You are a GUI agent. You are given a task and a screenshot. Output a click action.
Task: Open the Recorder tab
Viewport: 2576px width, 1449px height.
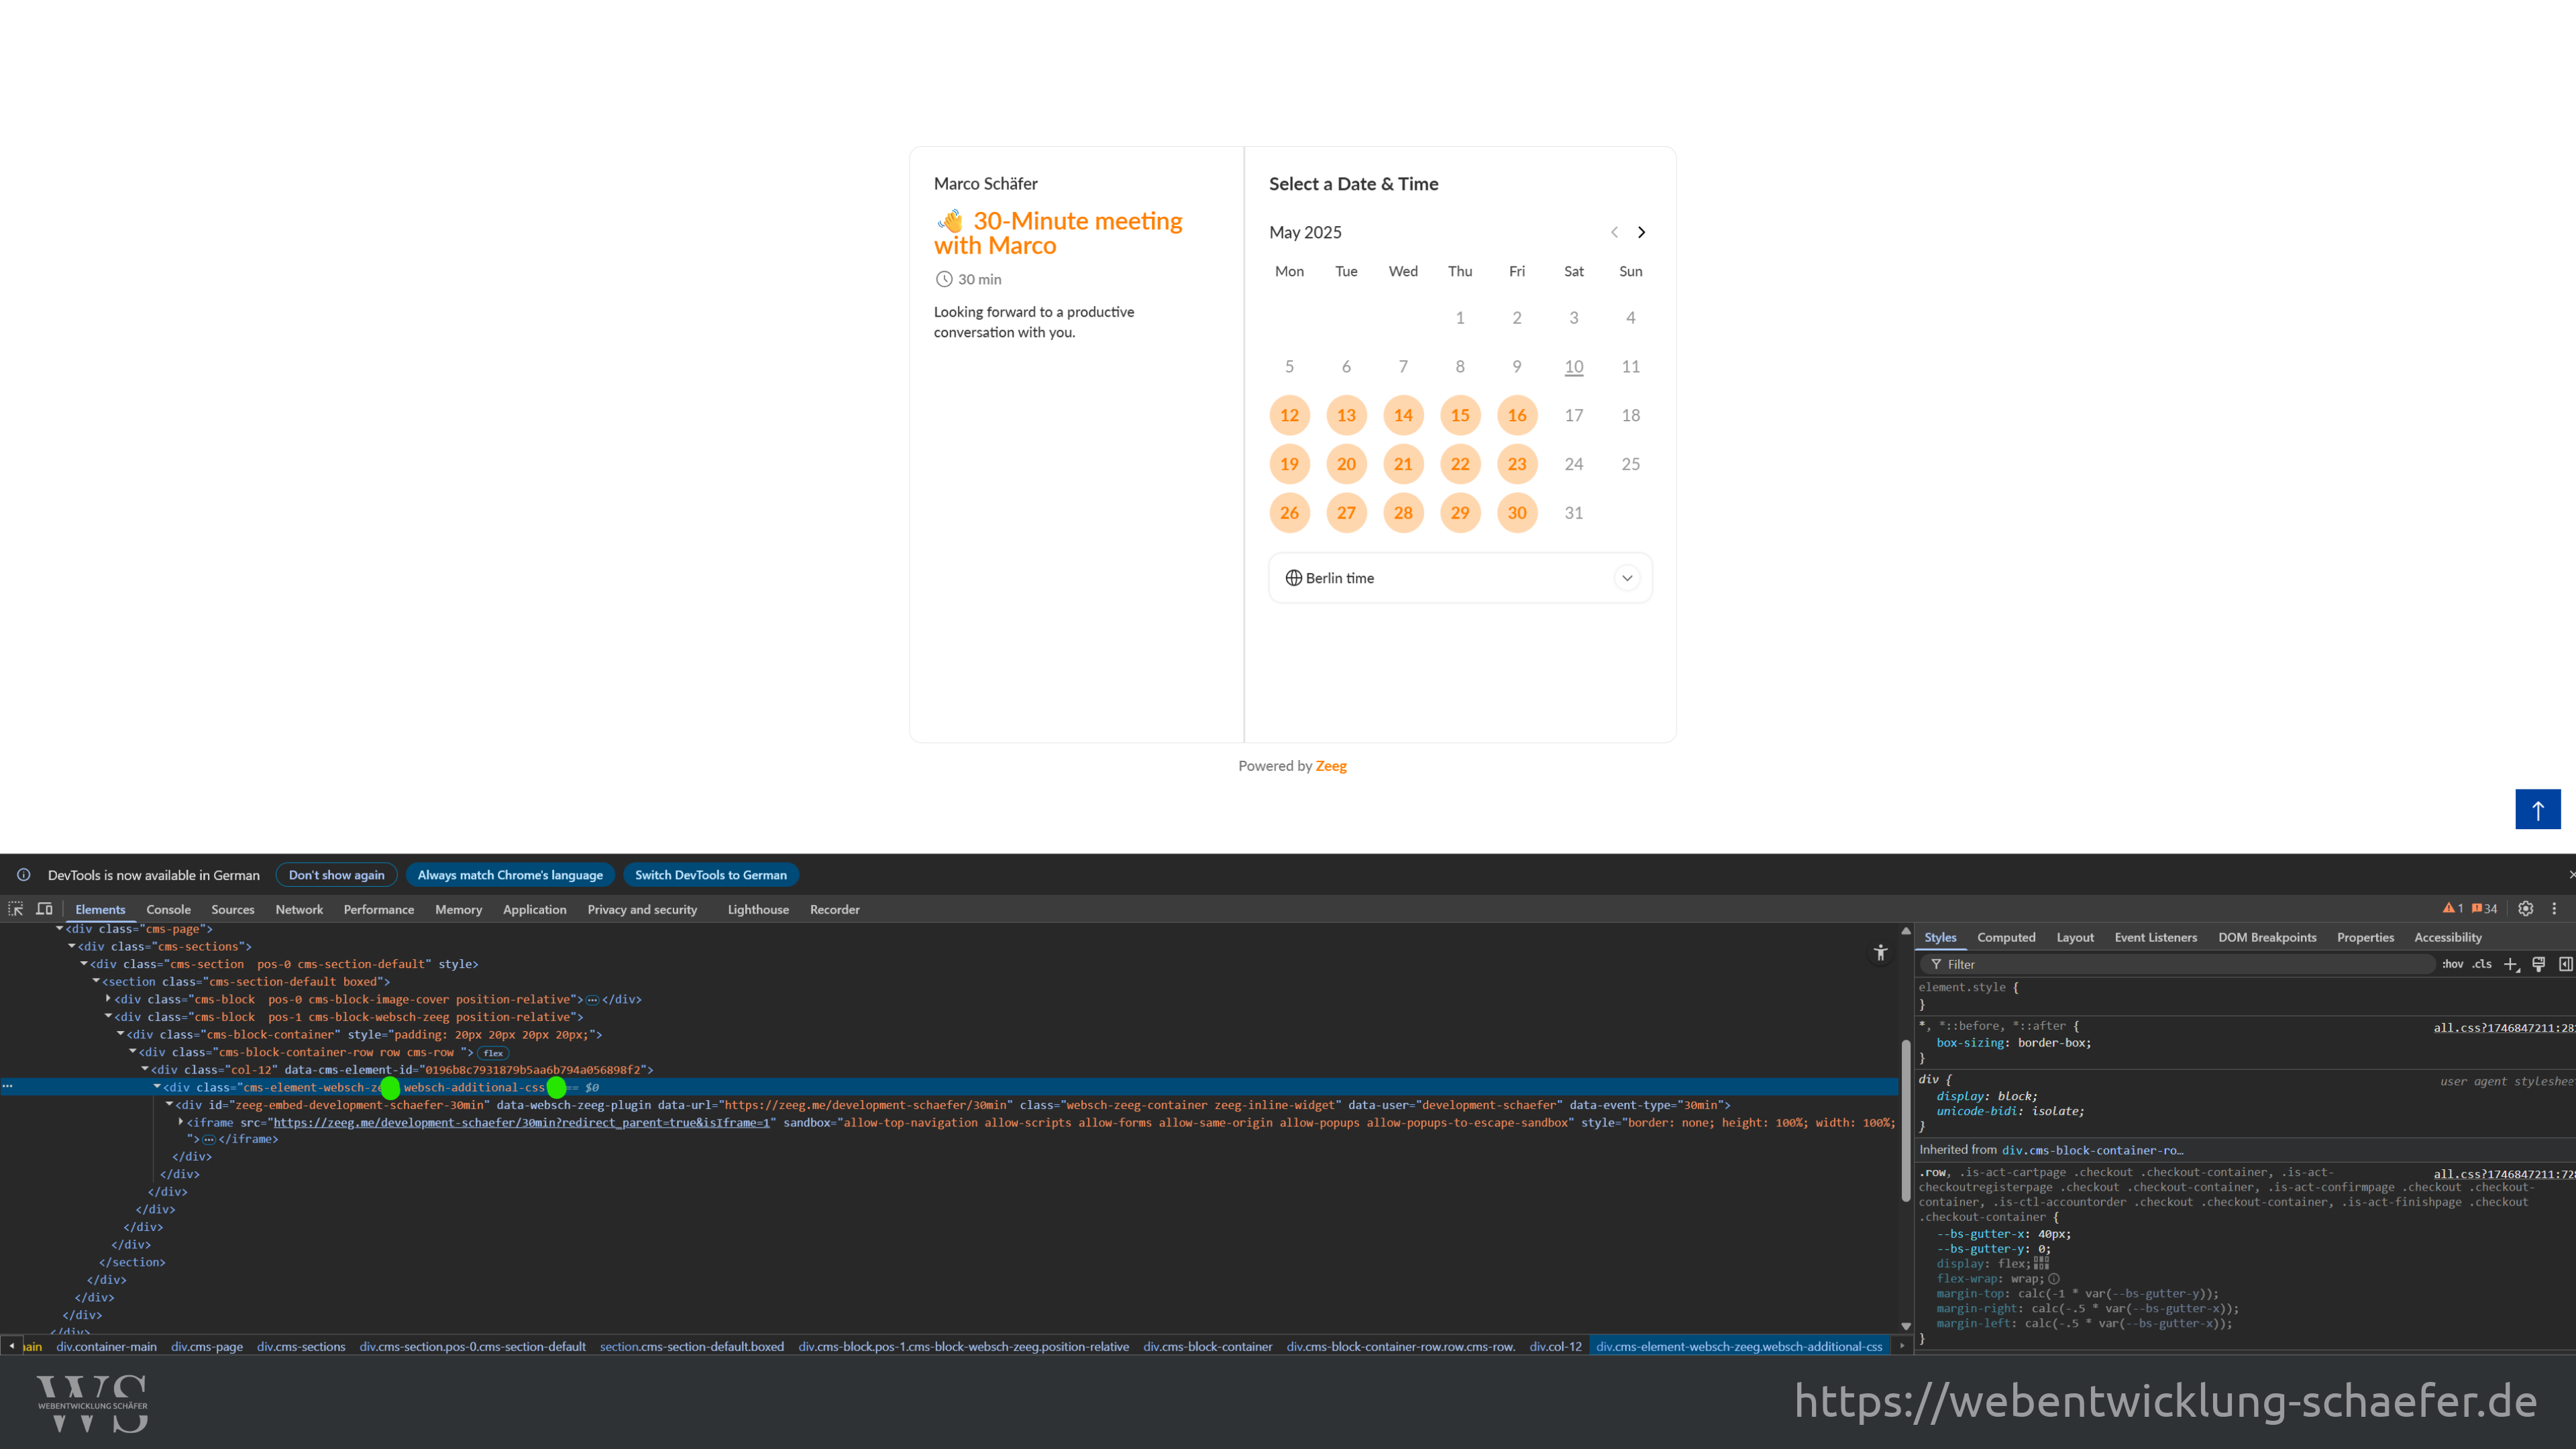(x=834, y=909)
